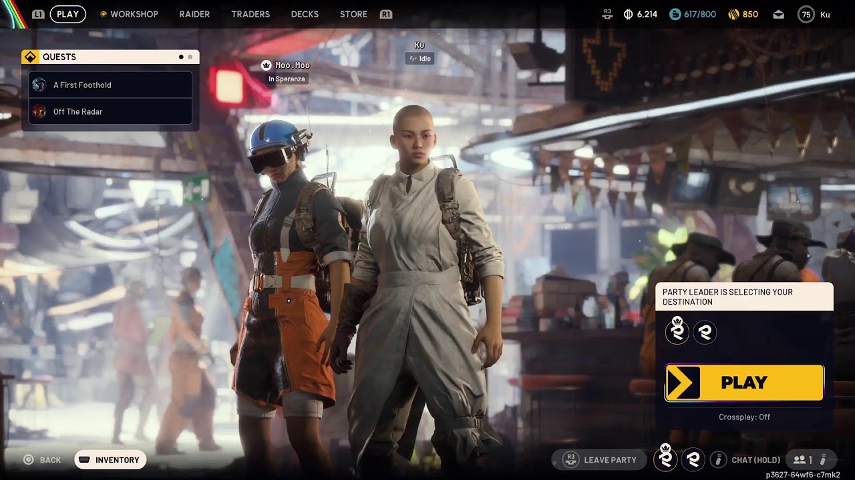Open the Off The Radar quest
The height and width of the screenshot is (480, 855).
coord(111,111)
